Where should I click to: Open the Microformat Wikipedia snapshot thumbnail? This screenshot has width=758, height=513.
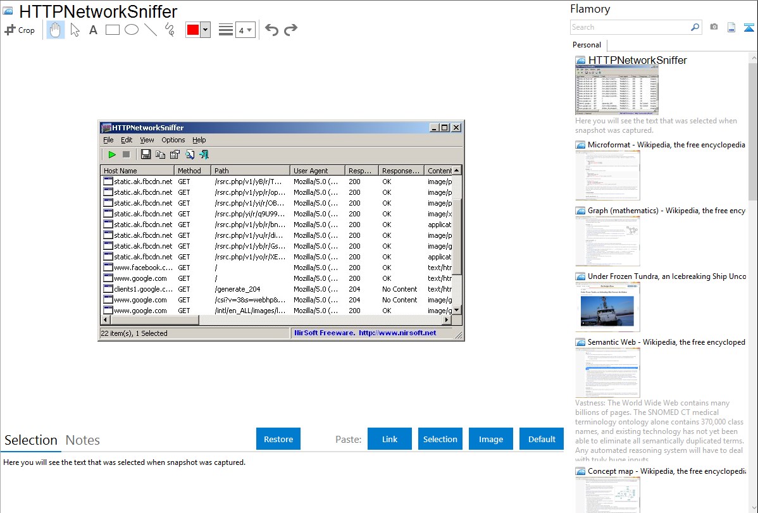[x=607, y=175]
